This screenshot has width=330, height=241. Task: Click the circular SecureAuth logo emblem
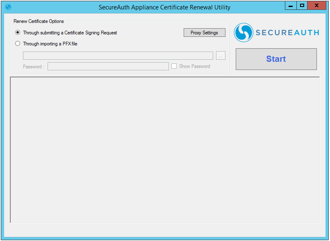(244, 32)
